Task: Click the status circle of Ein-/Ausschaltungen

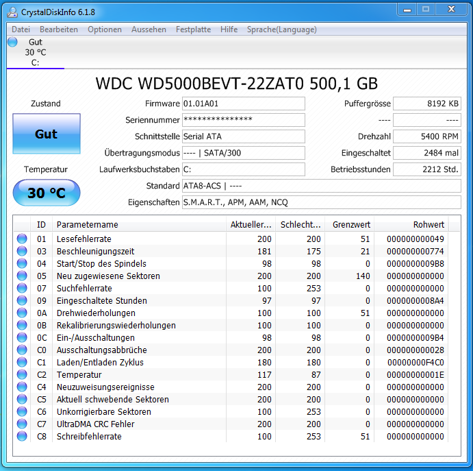Action: tap(22, 337)
